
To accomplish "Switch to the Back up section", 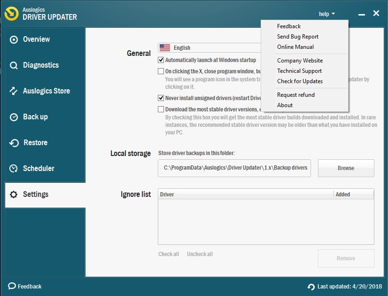I will (45, 117).
